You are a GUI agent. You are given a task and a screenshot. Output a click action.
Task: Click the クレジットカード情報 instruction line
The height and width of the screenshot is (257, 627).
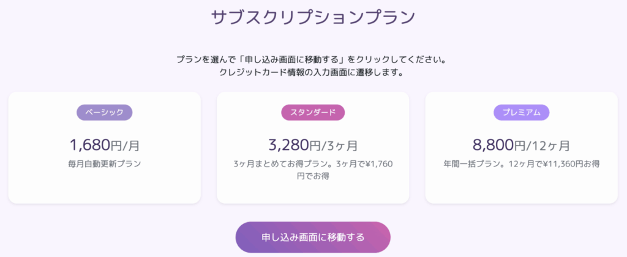[x=313, y=73]
